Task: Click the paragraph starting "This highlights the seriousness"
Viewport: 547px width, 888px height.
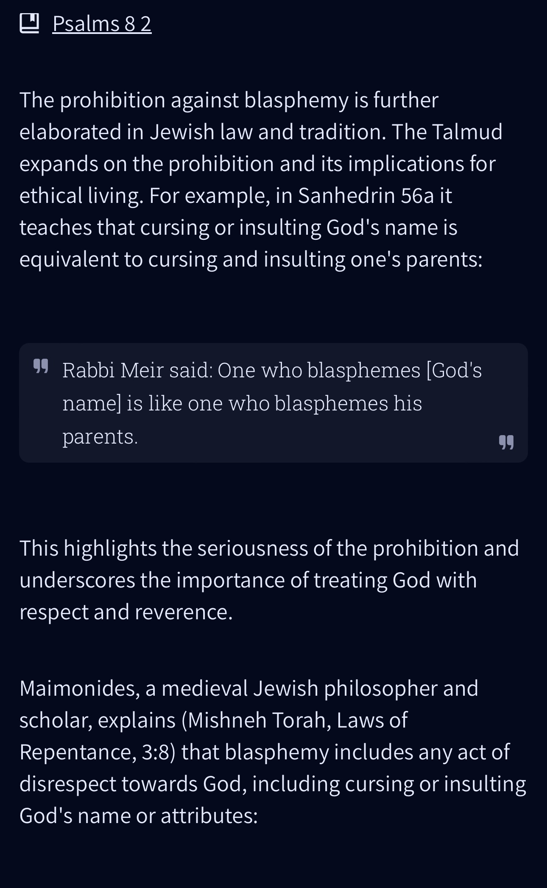Action: click(269, 580)
